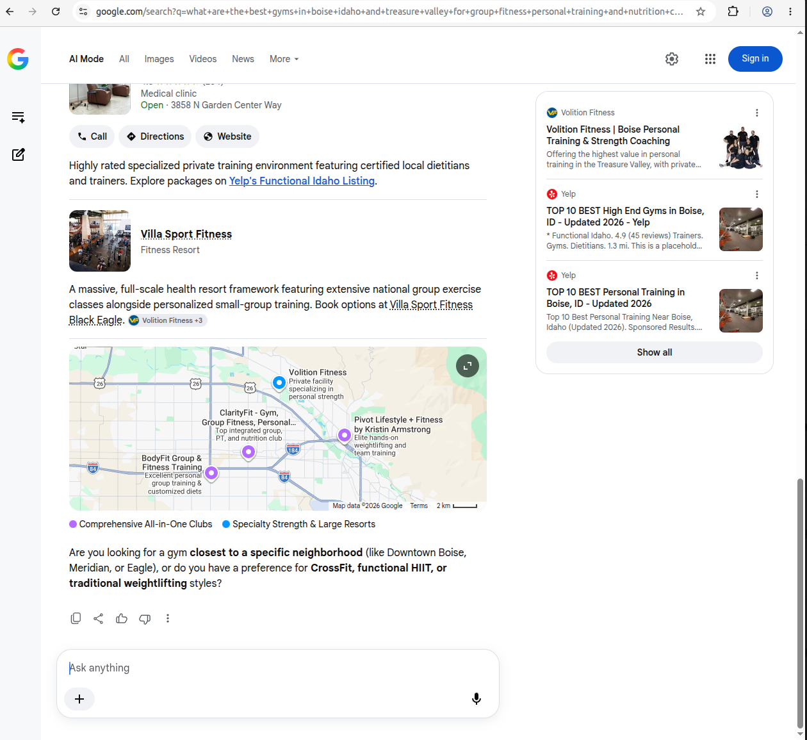Open the clinic Website
This screenshot has width=807, height=740.
click(227, 136)
